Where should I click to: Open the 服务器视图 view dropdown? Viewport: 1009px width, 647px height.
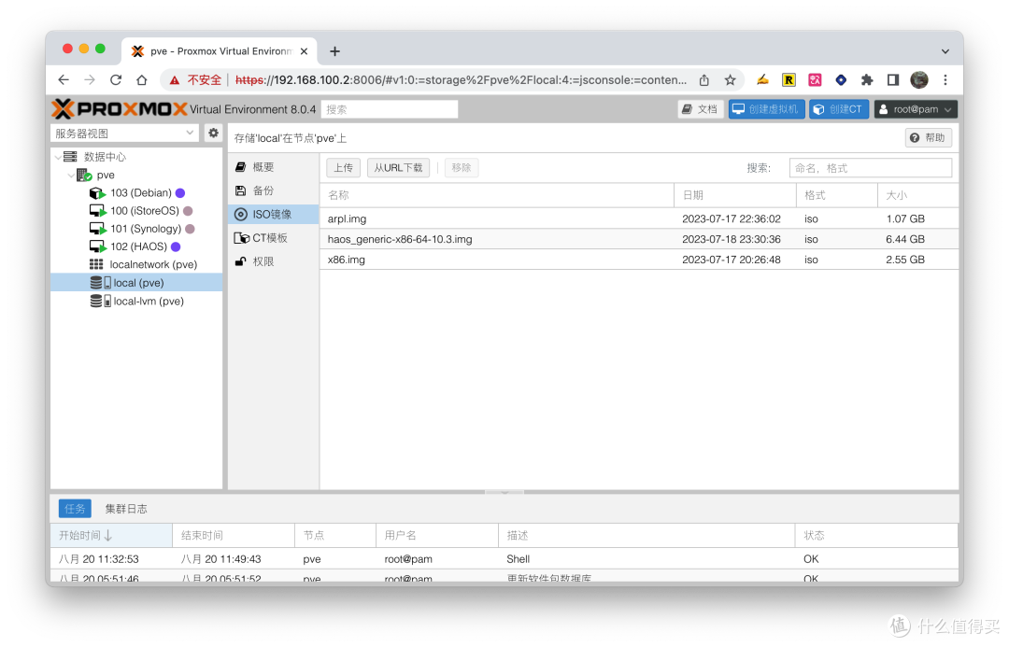(x=124, y=134)
